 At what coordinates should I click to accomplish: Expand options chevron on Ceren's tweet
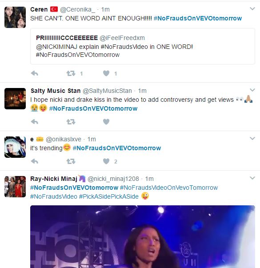click(x=252, y=8)
